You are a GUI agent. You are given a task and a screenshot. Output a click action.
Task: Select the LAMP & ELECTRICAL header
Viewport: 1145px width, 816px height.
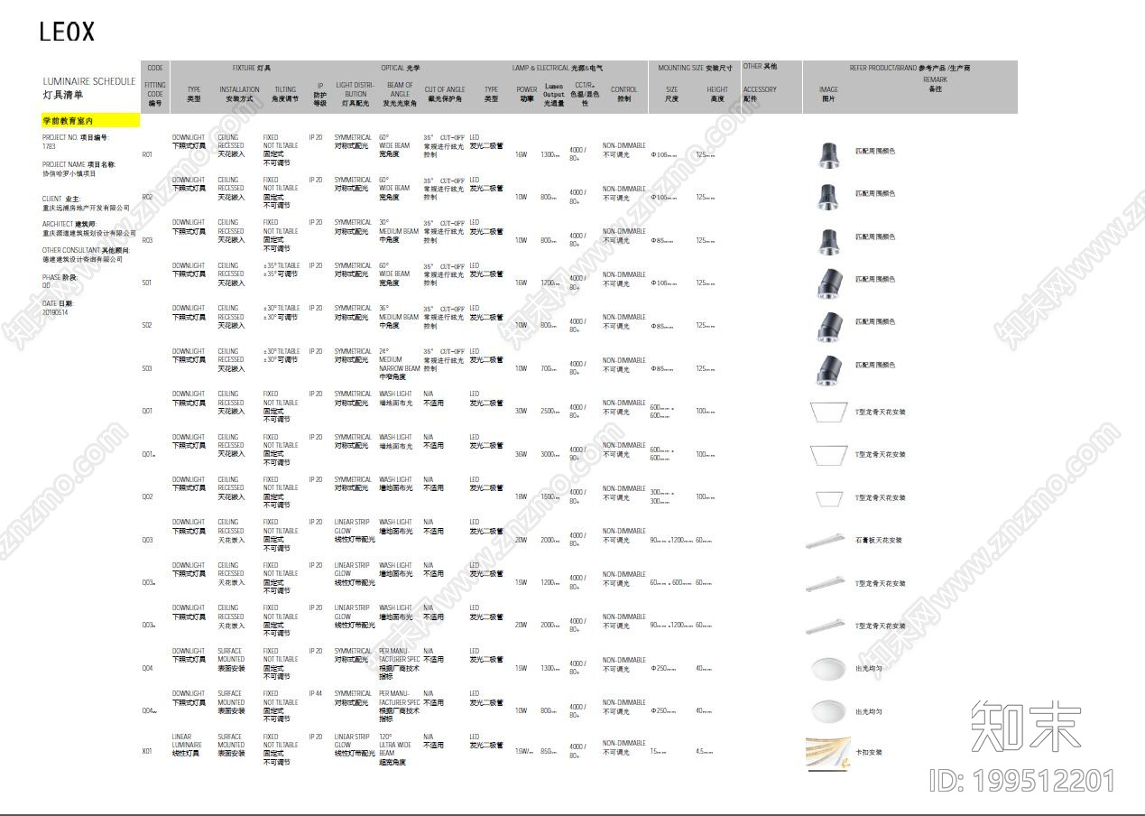tap(558, 68)
